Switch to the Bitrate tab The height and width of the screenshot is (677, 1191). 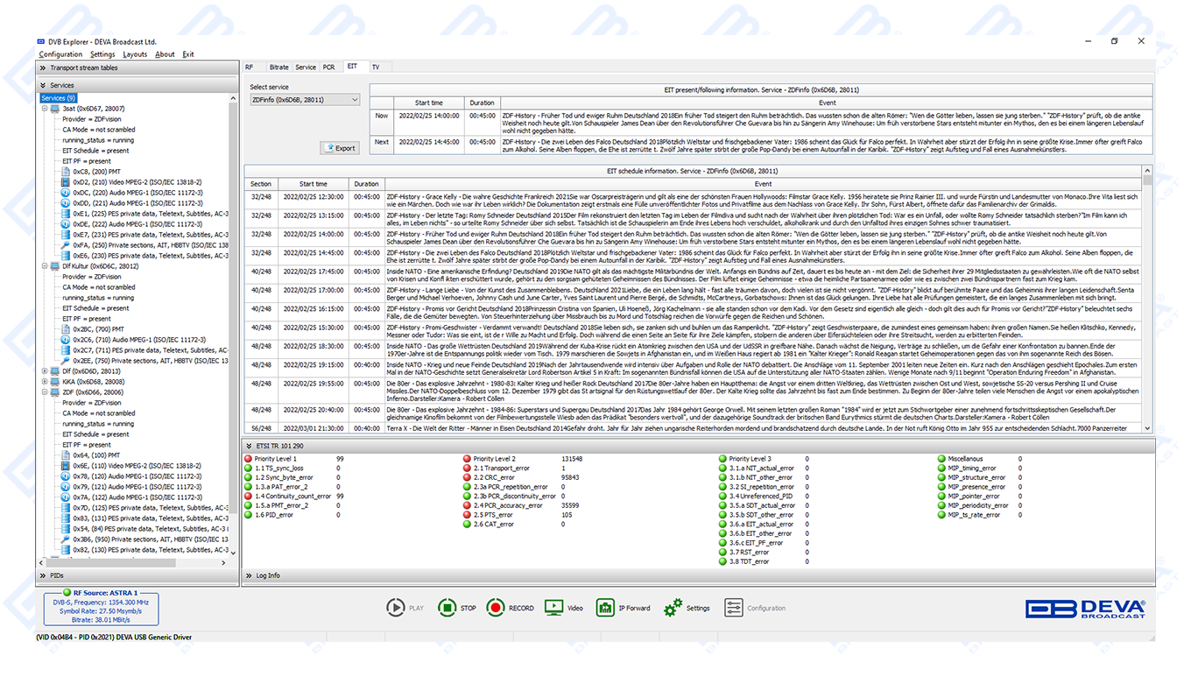tap(278, 67)
